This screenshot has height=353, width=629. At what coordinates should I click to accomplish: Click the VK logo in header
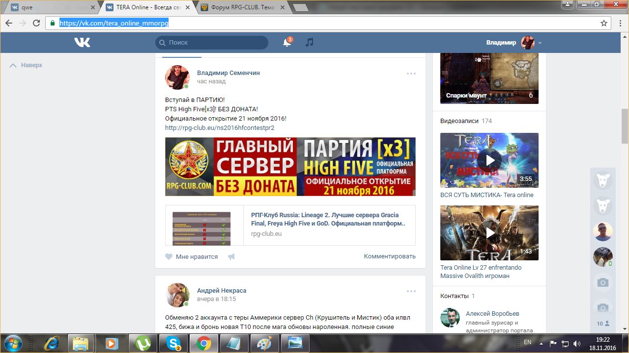(x=82, y=43)
